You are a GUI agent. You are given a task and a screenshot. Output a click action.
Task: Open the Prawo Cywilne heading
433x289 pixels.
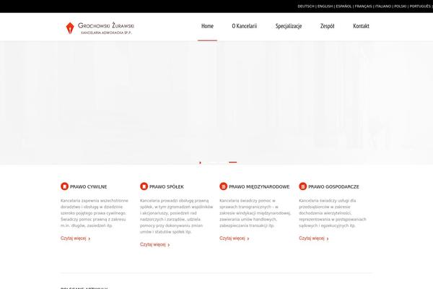click(88, 186)
